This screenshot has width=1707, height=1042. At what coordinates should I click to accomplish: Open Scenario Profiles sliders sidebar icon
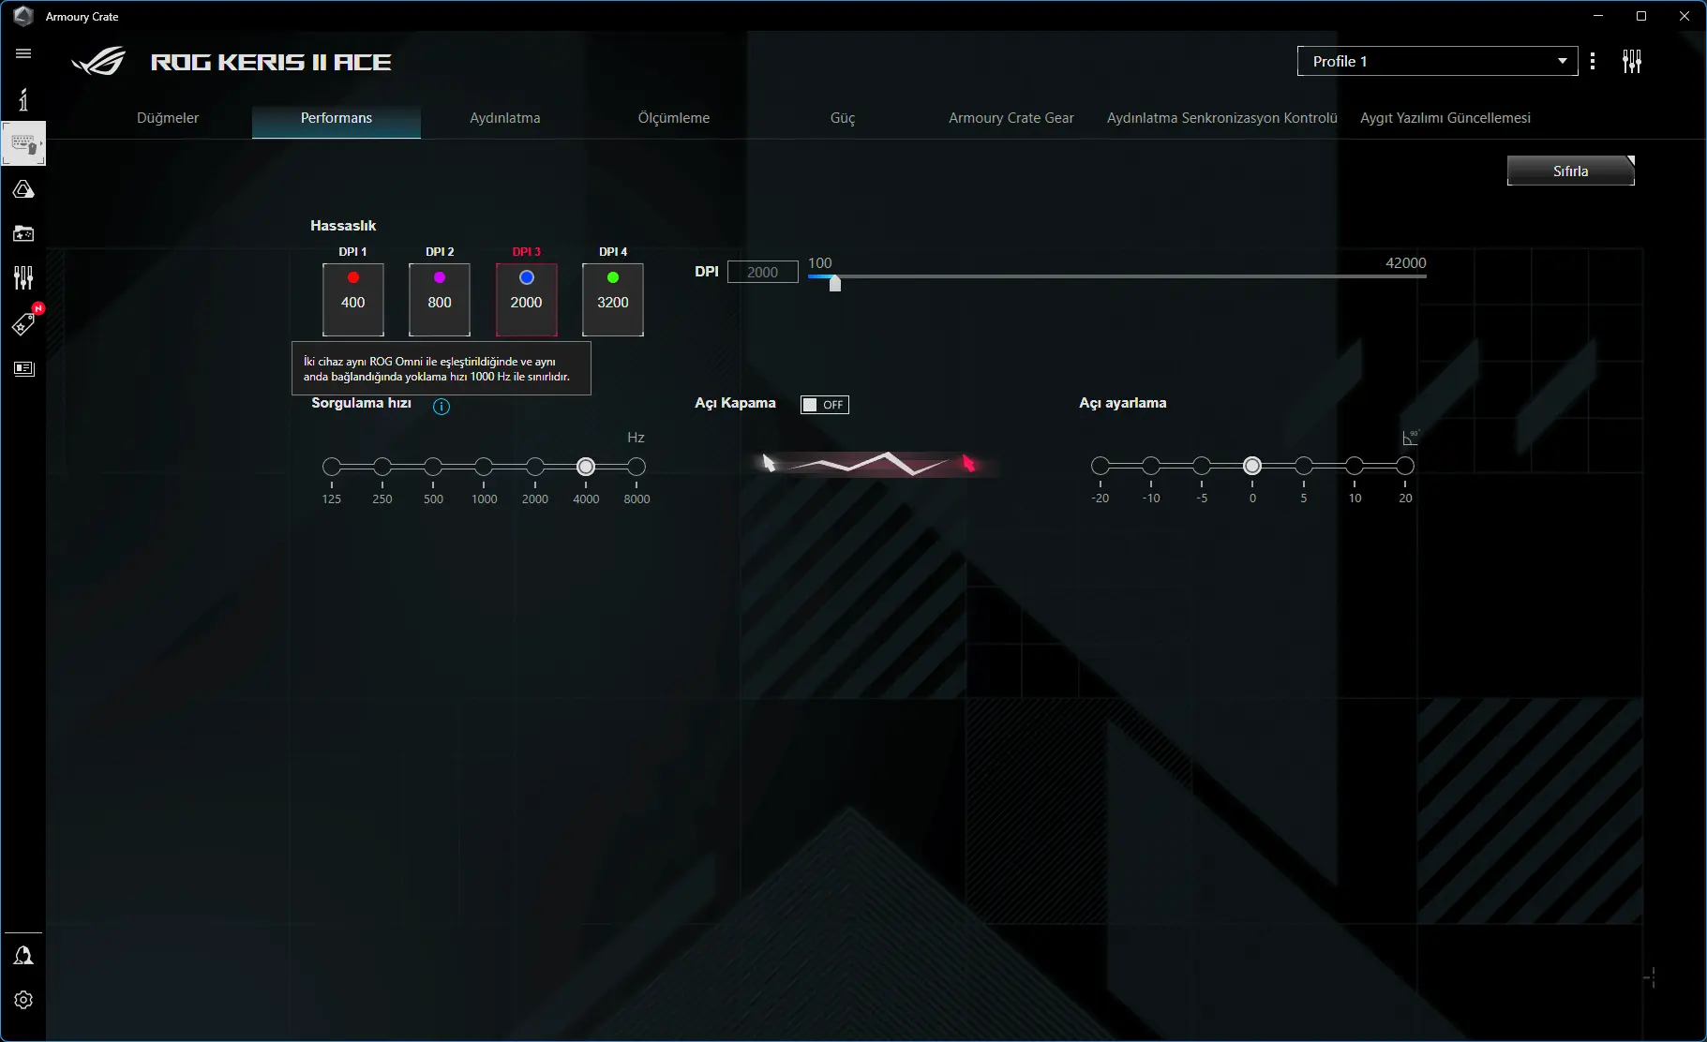coord(23,277)
